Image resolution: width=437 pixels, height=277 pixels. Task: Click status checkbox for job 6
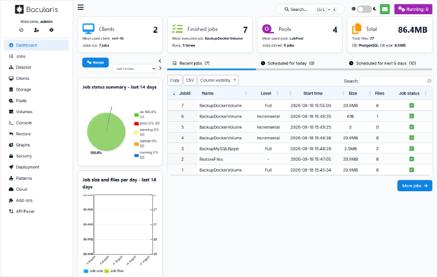click(411, 116)
